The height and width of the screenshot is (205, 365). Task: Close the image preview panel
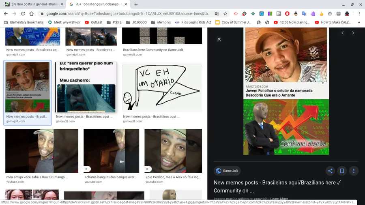[219, 39]
